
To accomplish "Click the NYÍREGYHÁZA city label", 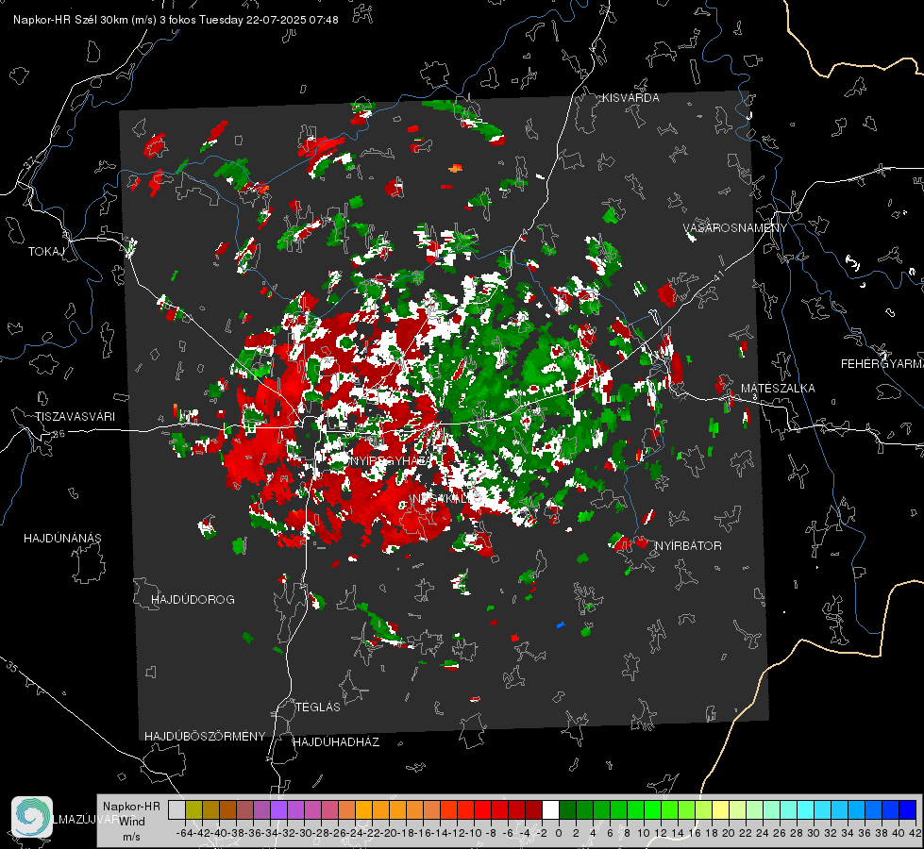I will [x=392, y=460].
